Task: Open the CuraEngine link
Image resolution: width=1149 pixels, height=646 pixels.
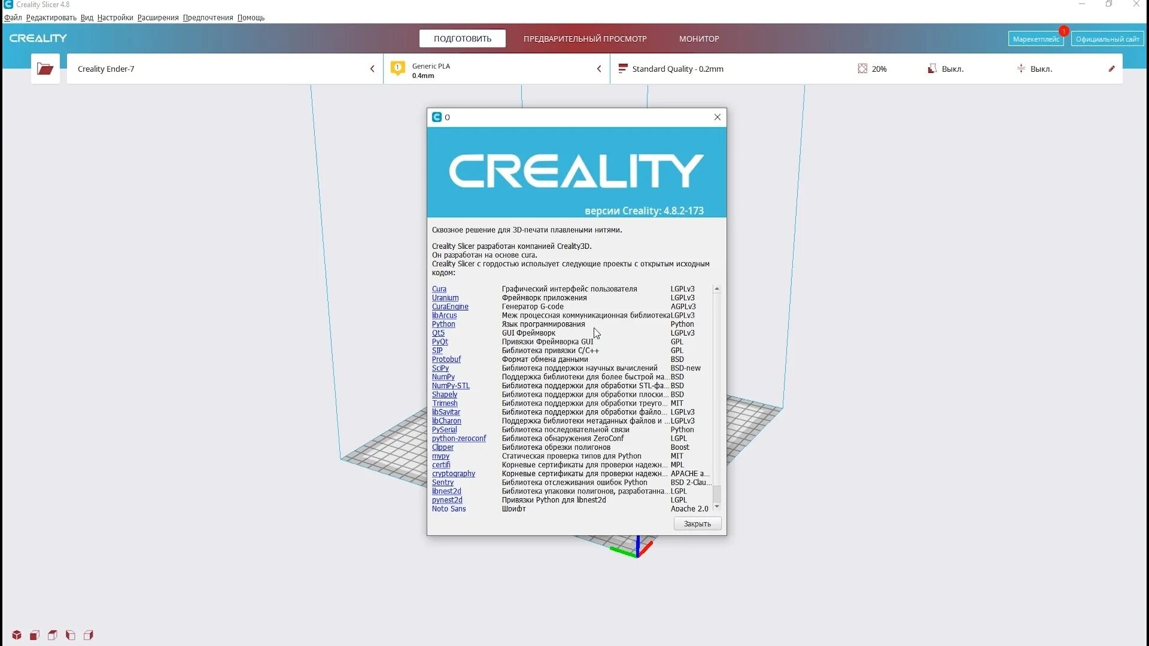Action: 450,307
